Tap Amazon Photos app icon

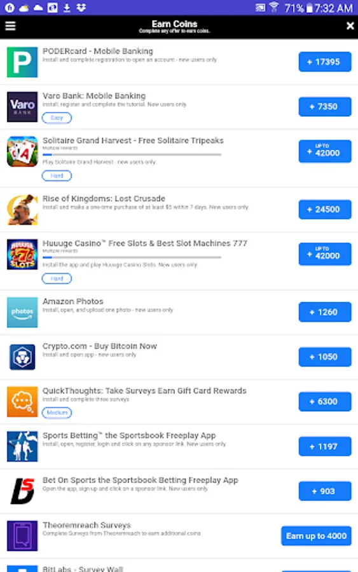click(22, 312)
